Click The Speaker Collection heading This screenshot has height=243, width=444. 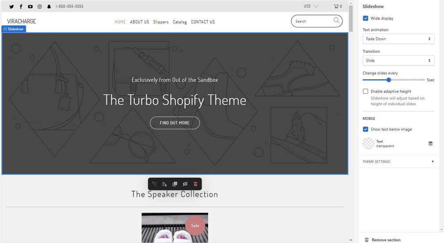tap(175, 194)
